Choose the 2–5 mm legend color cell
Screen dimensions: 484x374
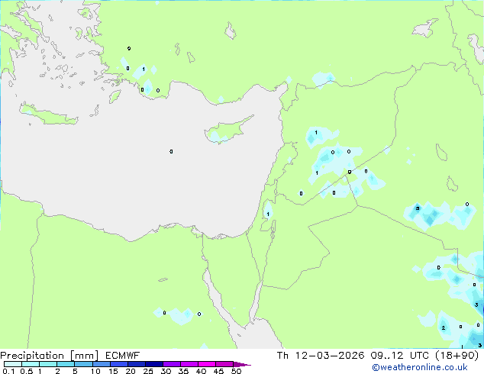[x=66, y=364]
